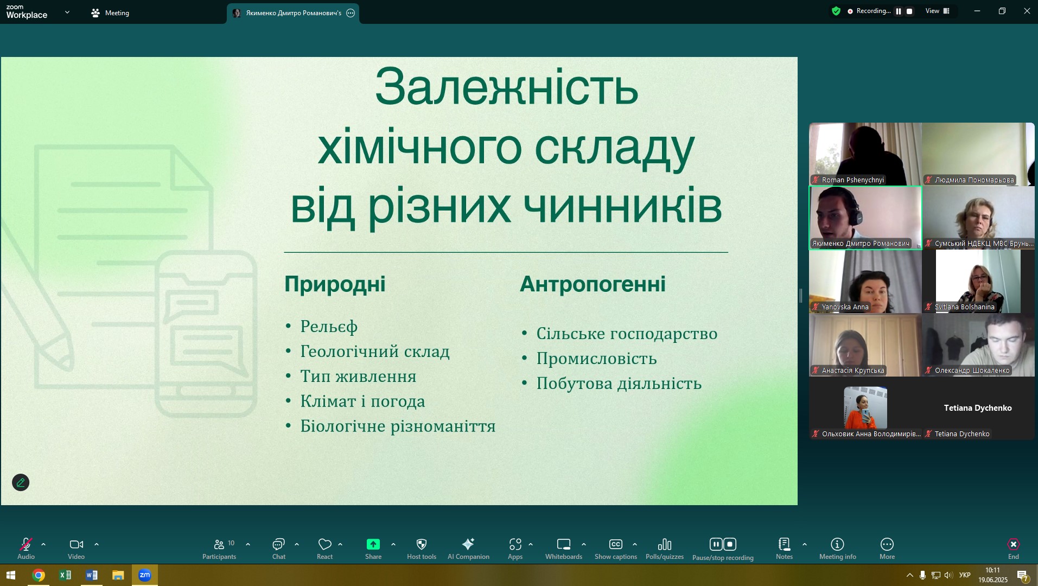The height and width of the screenshot is (586, 1038).
Task: Expand the Share options chevron
Action: [x=393, y=544]
